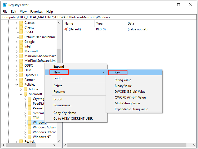Viewport: 198px width, 149px height.
Task: Choose Go to HKEY_CURRENT_USER
Action: click(x=75, y=119)
